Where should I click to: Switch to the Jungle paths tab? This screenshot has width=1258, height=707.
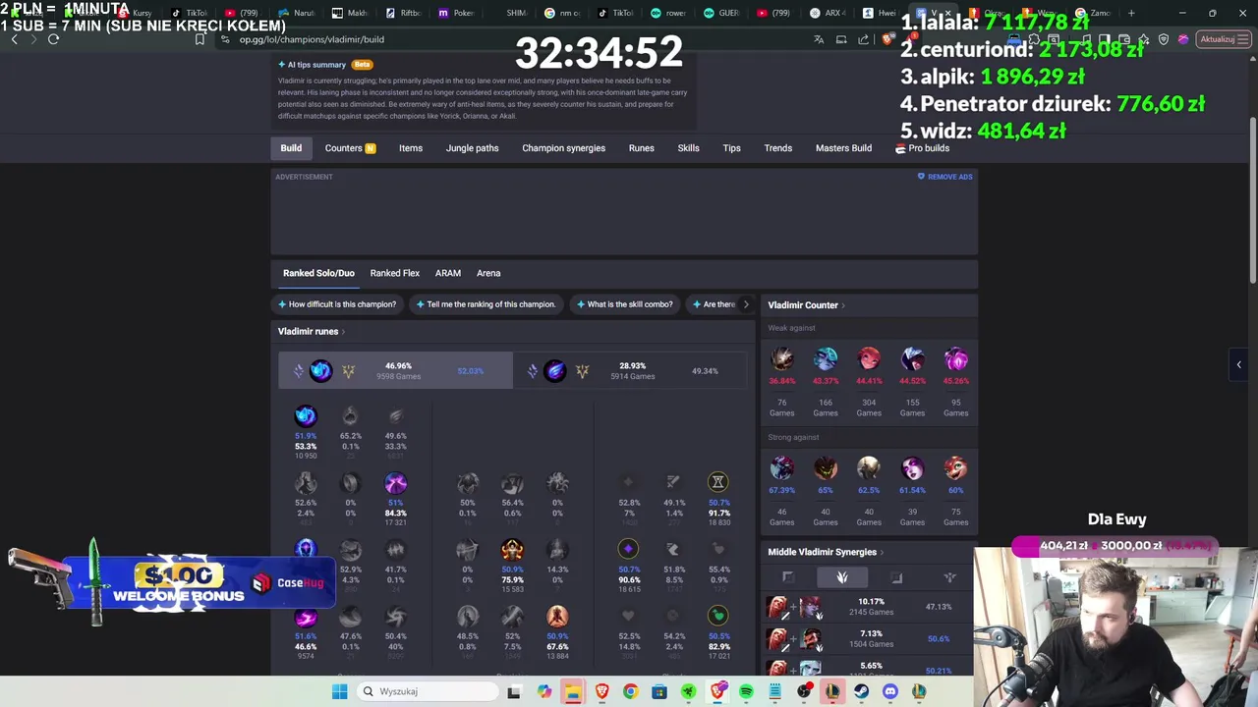tap(473, 148)
